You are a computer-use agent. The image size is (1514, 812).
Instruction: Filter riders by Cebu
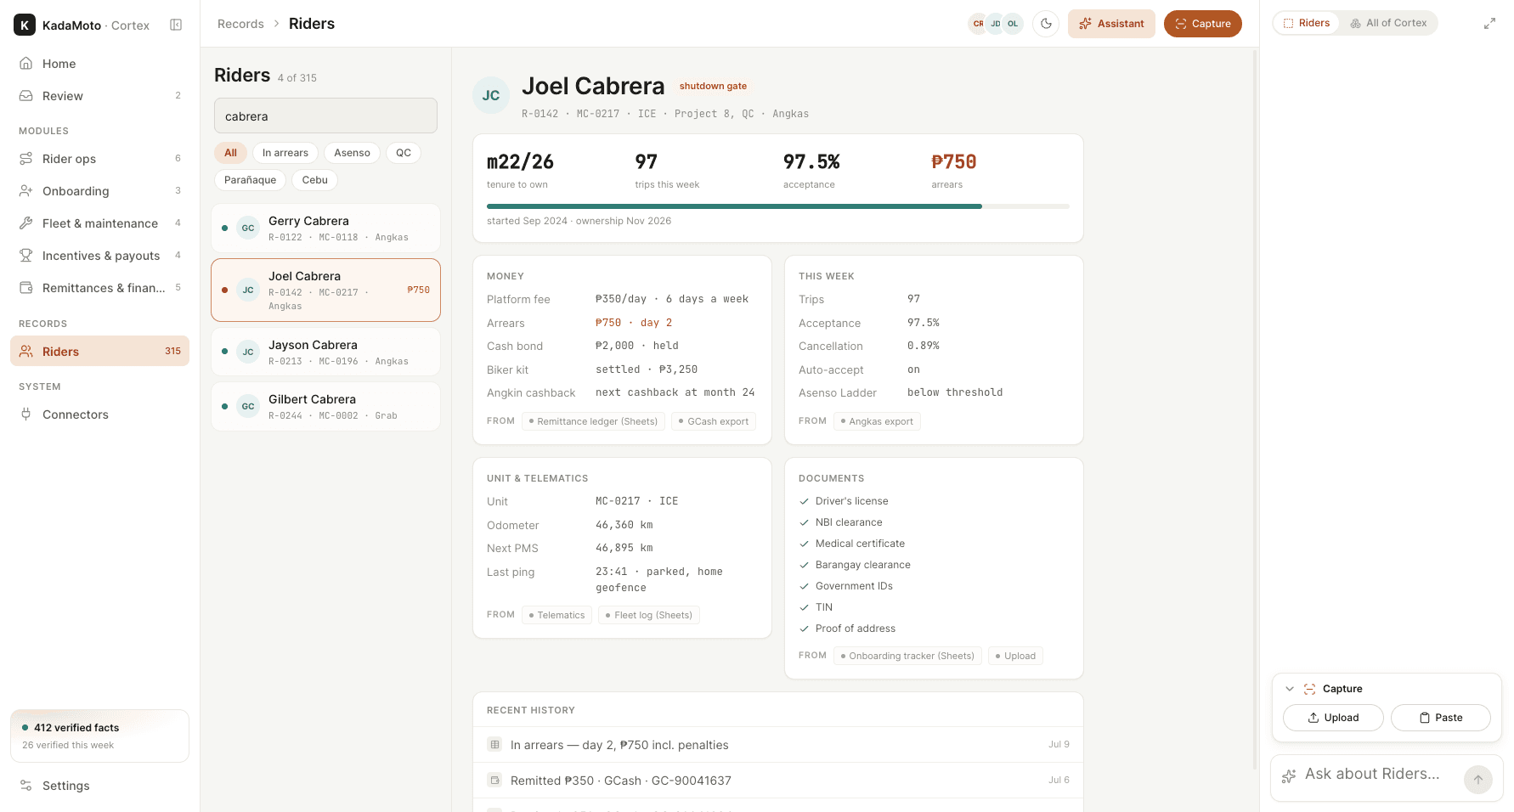coord(314,180)
